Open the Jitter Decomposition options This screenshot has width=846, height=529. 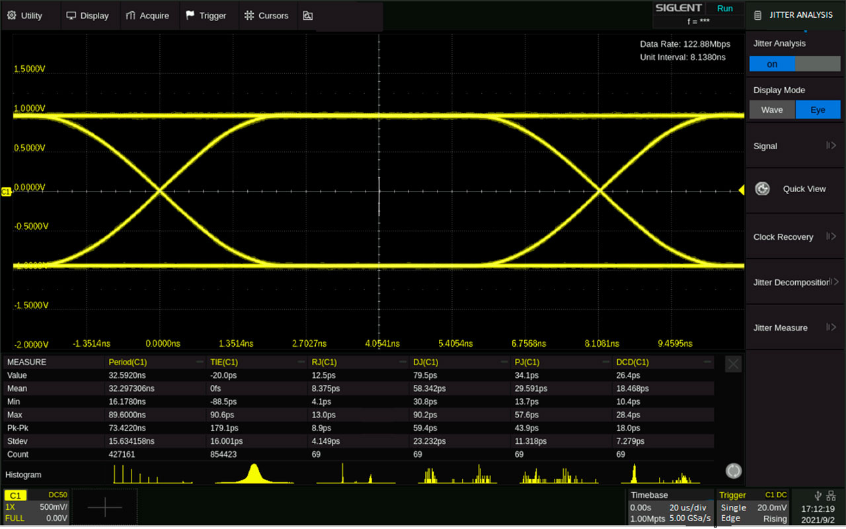pos(795,282)
